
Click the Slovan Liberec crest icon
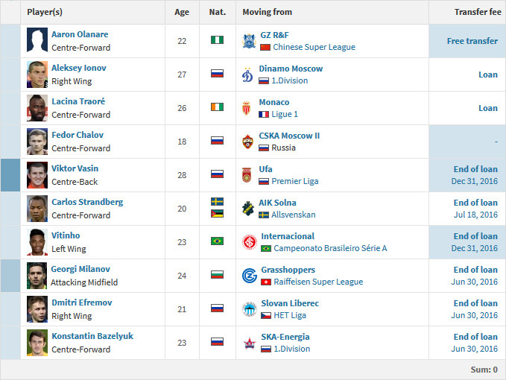tap(250, 309)
